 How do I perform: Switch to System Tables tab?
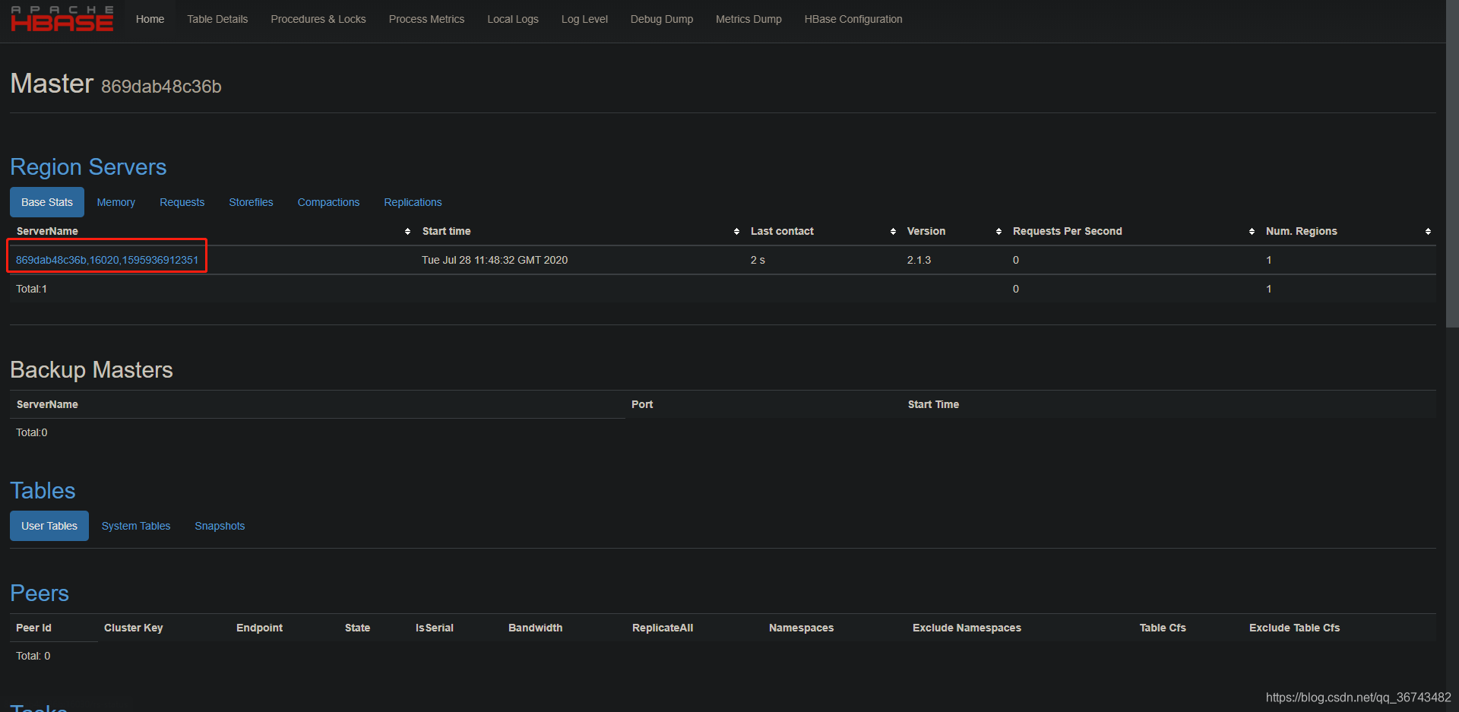point(136,526)
